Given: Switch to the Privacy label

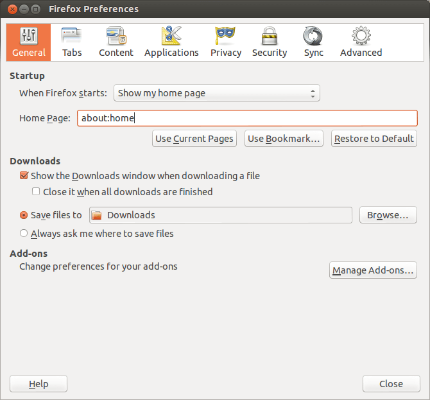Looking at the screenshot, I should click(226, 53).
